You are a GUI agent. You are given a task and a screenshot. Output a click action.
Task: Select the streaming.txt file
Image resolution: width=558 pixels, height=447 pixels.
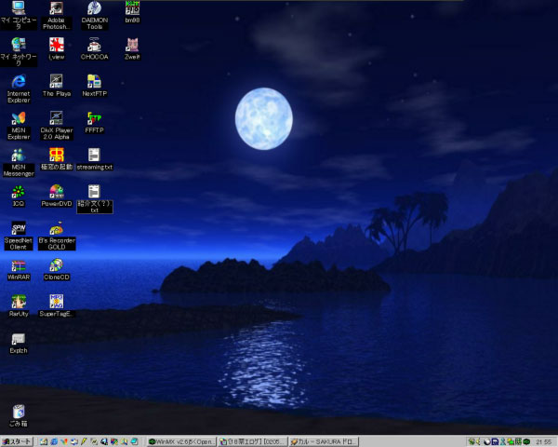[x=94, y=155]
